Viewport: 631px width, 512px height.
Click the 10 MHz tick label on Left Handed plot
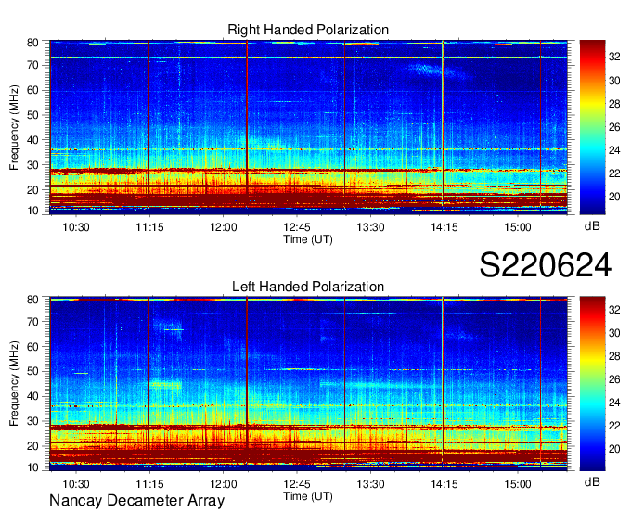tap(32, 467)
